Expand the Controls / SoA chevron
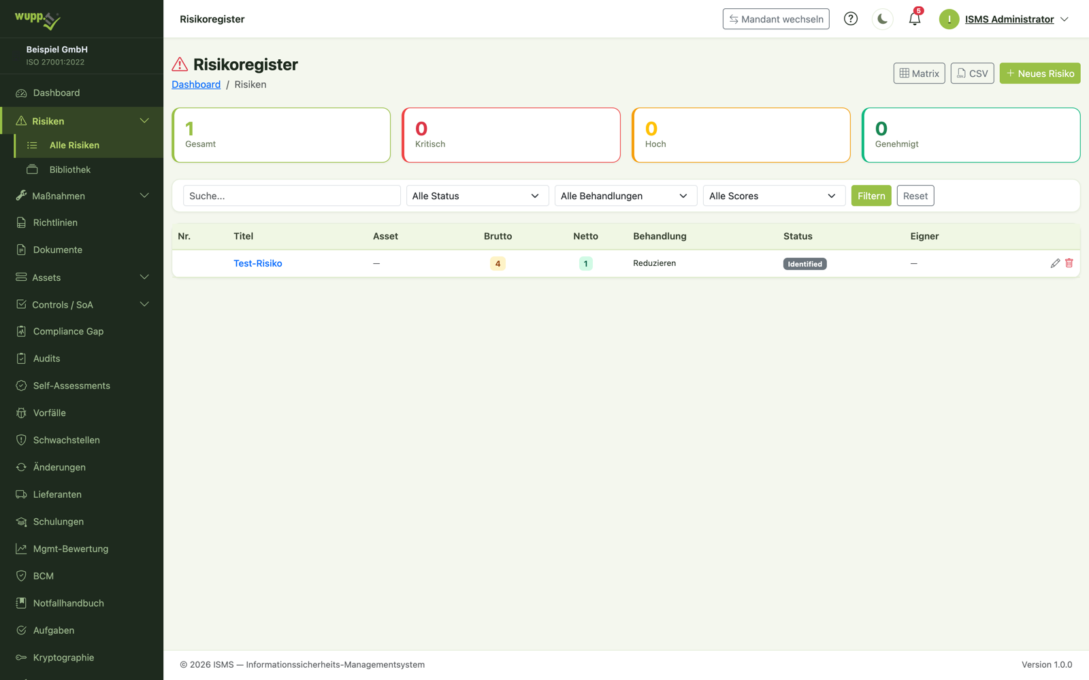This screenshot has height=680, width=1089. [144, 305]
